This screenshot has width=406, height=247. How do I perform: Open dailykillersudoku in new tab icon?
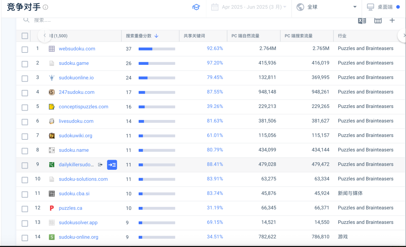point(100,165)
